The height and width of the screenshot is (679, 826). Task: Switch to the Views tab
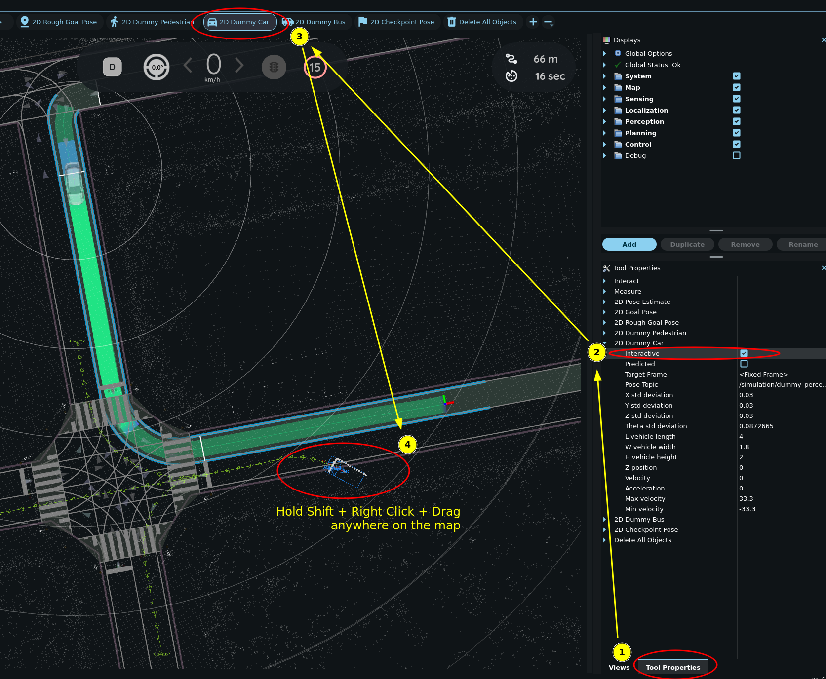[619, 667]
